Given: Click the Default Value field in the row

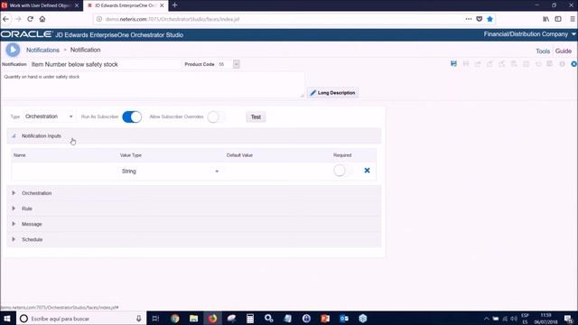Looking at the screenshot, I should point(277,171).
